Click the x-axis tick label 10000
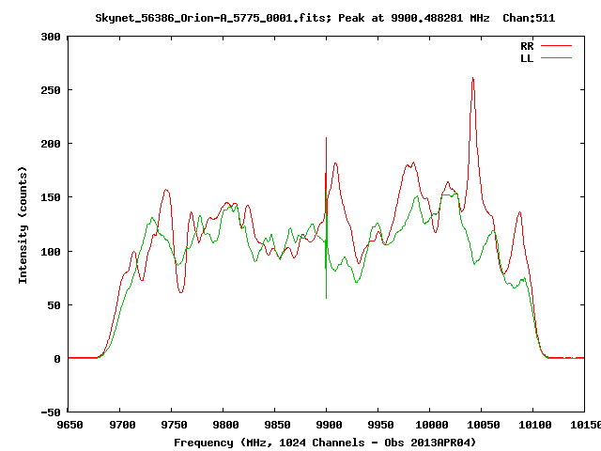 coord(432,425)
